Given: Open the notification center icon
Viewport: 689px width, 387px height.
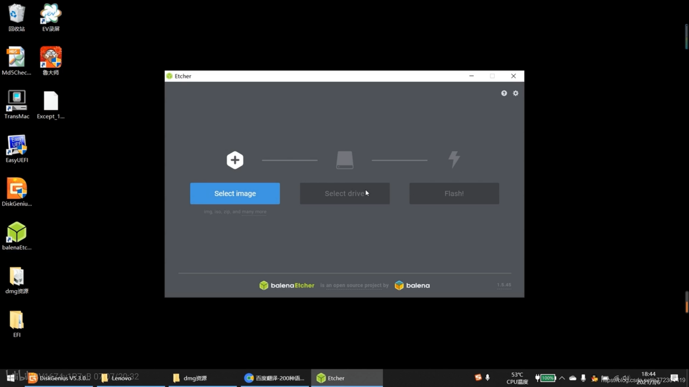Looking at the screenshot, I should tap(674, 378).
